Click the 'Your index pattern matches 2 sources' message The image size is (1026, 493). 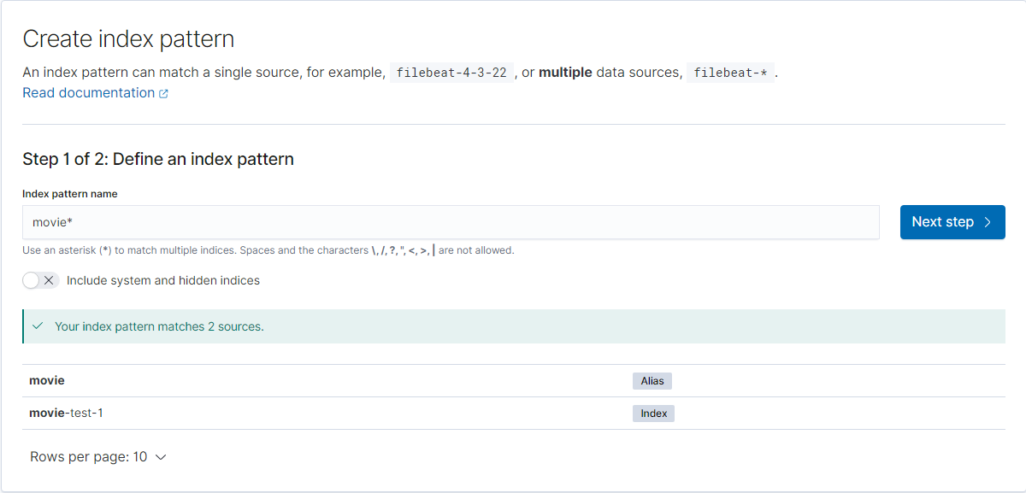[159, 326]
